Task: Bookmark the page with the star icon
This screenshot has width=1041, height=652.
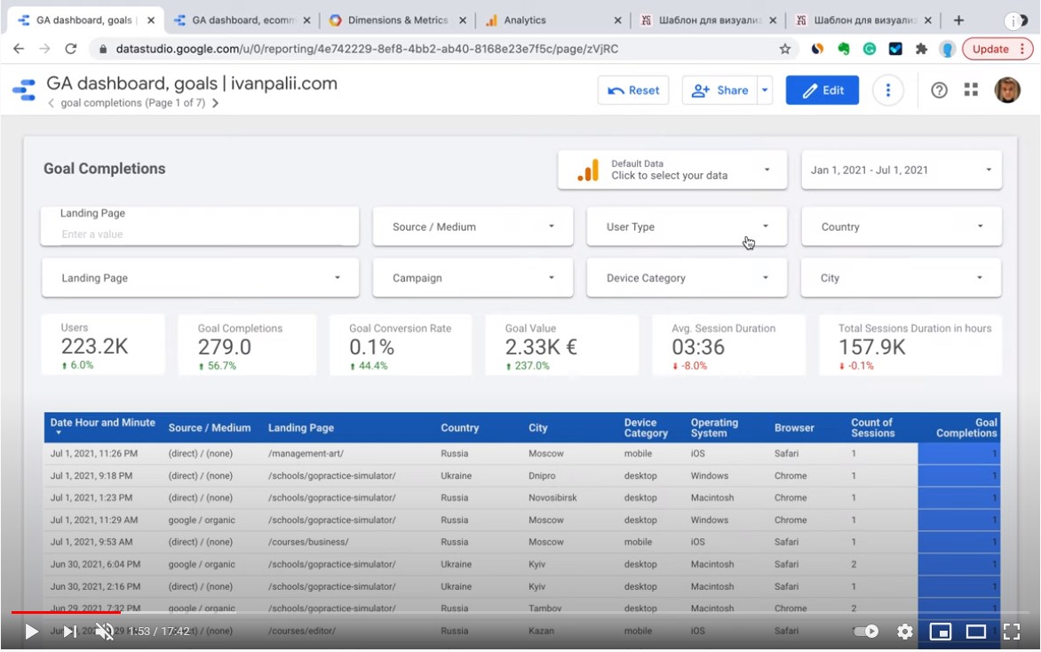Action: (x=785, y=51)
